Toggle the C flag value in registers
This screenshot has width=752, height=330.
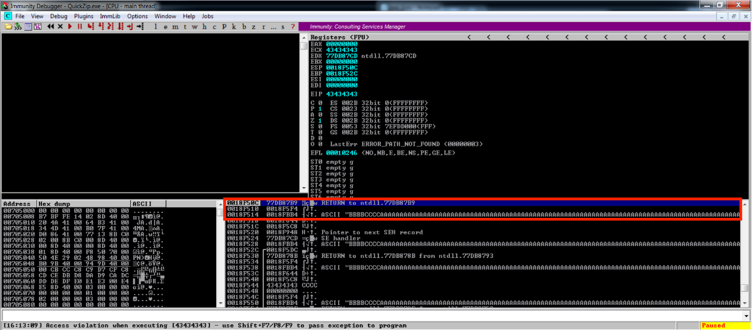click(x=320, y=102)
